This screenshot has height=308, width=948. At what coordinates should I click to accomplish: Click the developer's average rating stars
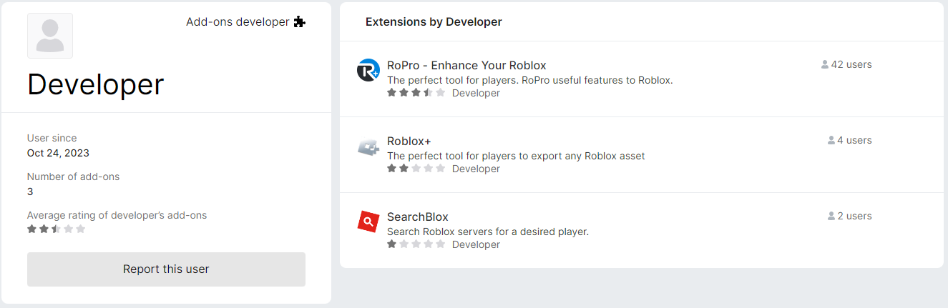56,229
